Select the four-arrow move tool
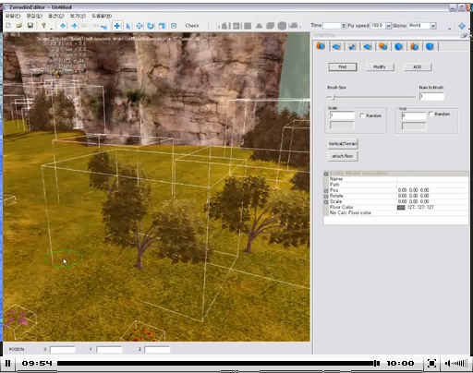The image size is (473, 373). (x=139, y=26)
